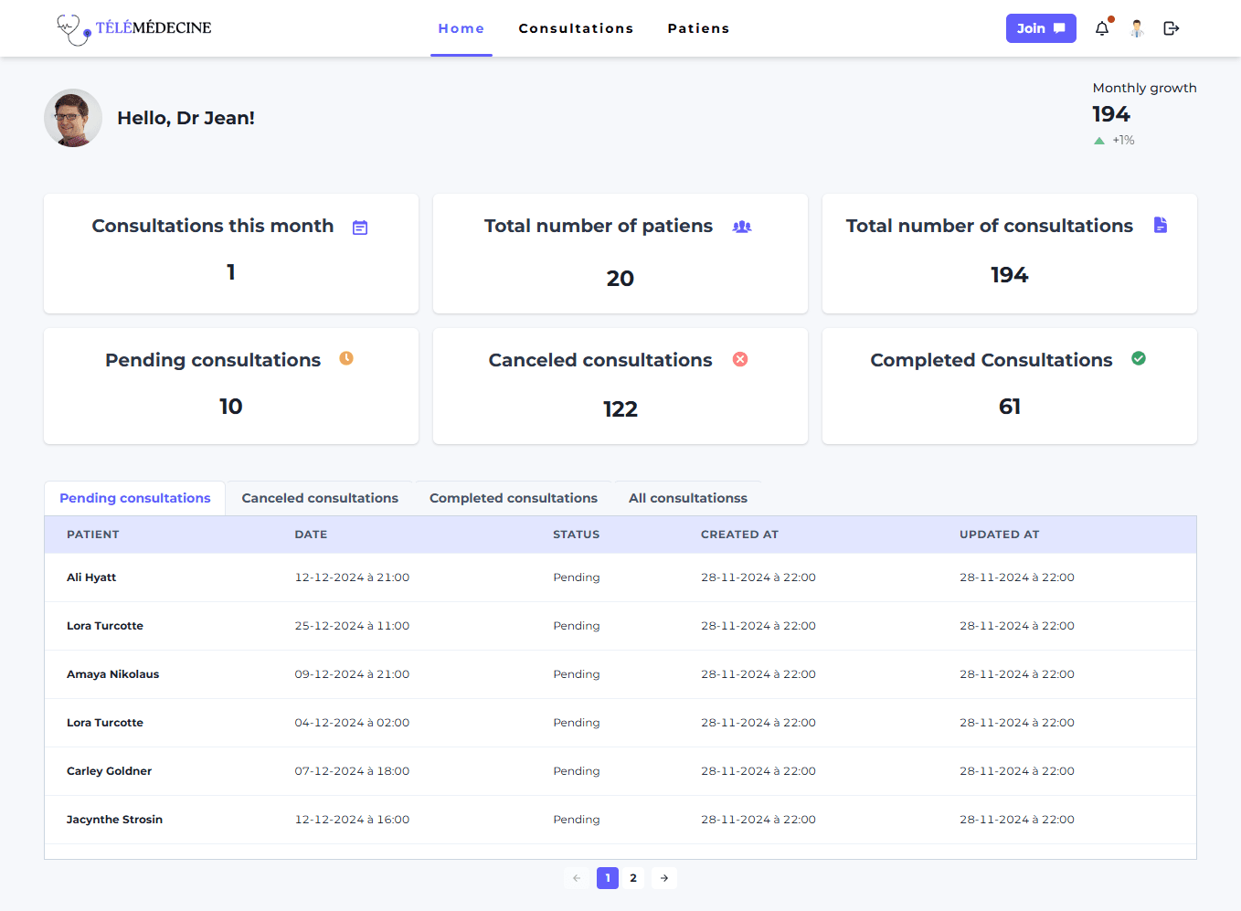Select the Ali Hyatt patient row
This screenshot has width=1241, height=911.
(91, 577)
